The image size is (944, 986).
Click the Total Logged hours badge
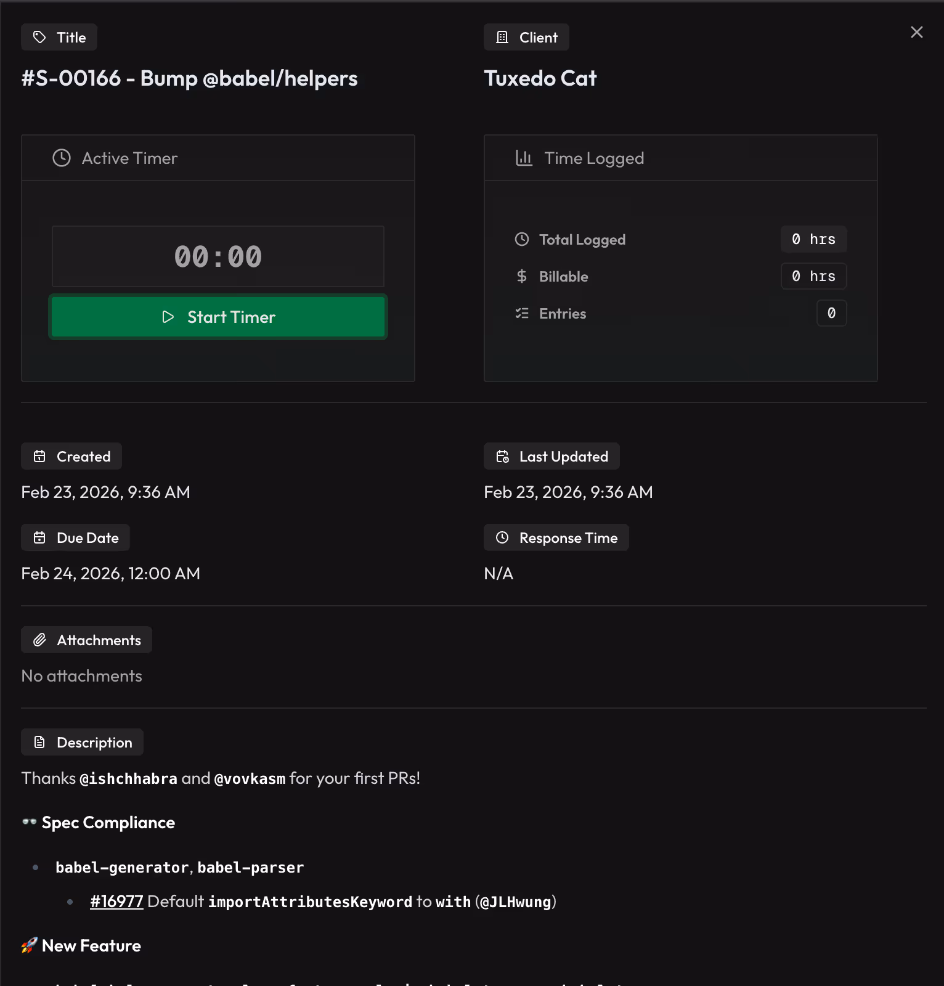click(813, 239)
